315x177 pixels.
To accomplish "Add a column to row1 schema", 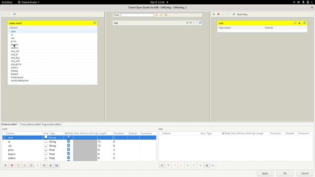I will coord(5,165).
